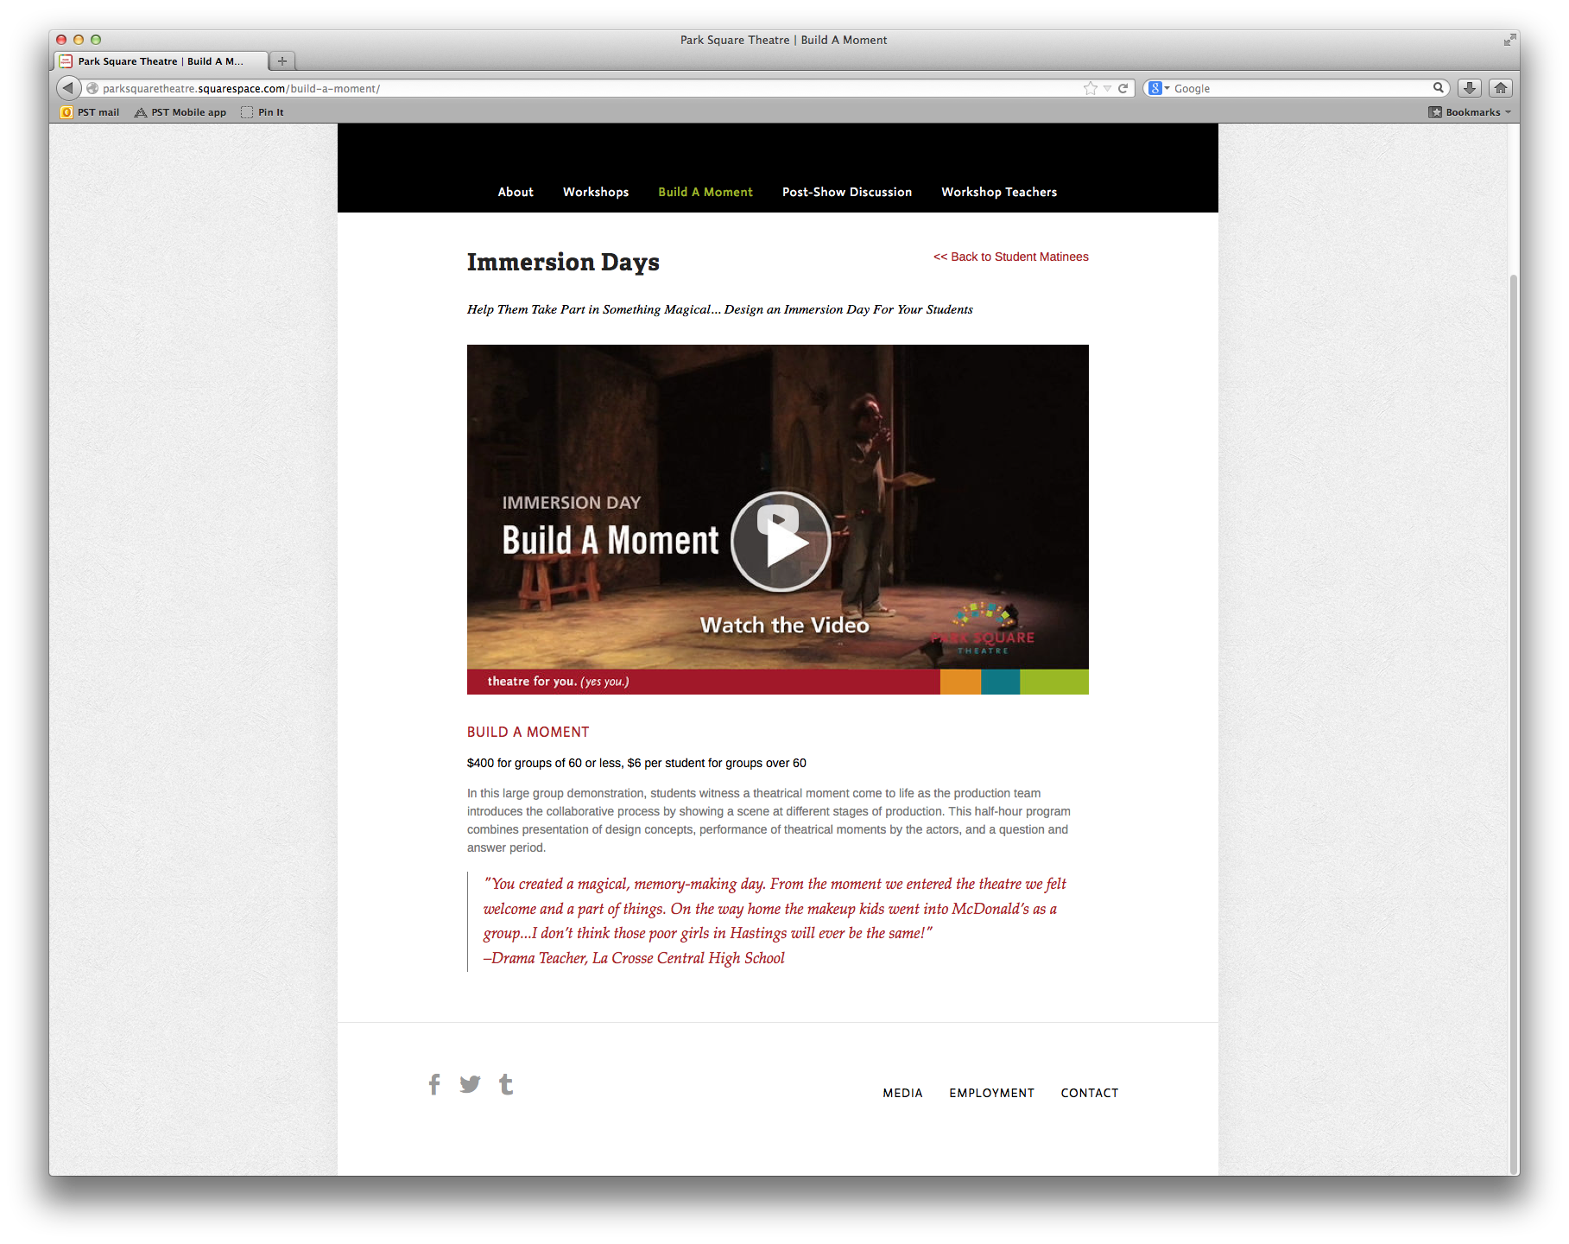
Task: Open the Facebook icon in footer
Action: pos(434,1084)
